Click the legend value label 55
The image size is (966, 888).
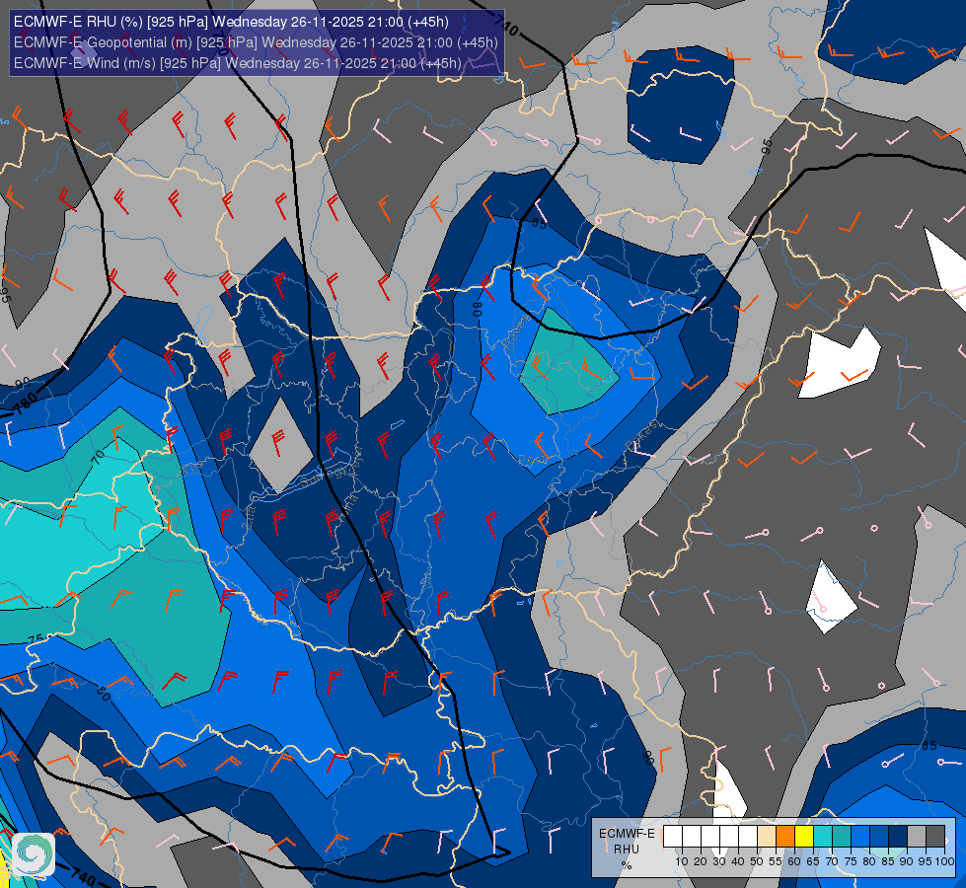tap(776, 861)
